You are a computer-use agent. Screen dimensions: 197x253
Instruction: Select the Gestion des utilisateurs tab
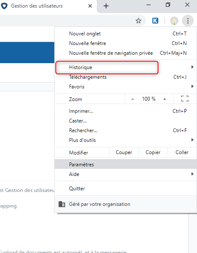click(48, 6)
